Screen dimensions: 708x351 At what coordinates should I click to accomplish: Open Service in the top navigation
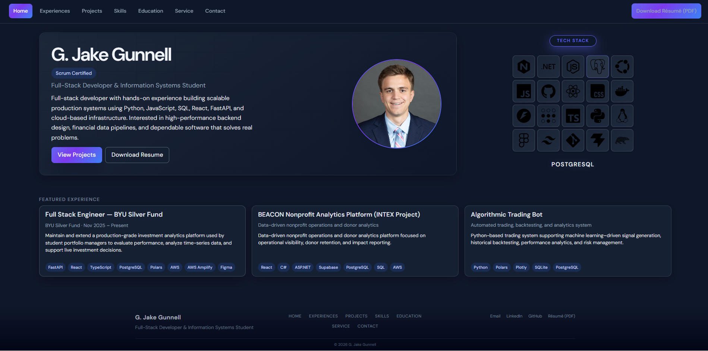(184, 11)
